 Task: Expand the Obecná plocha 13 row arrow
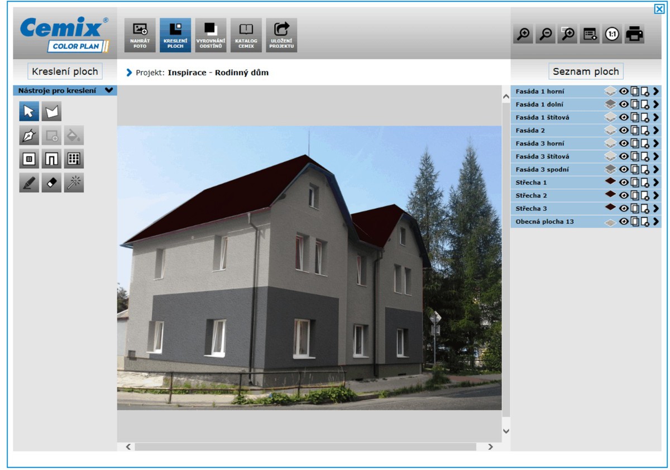pyautogui.click(x=656, y=222)
